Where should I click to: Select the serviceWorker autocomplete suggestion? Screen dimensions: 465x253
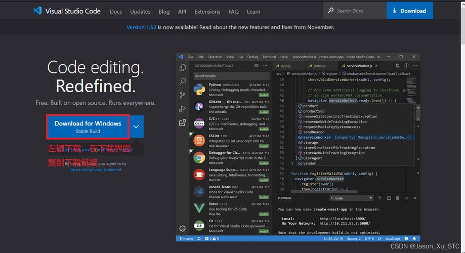point(355,137)
